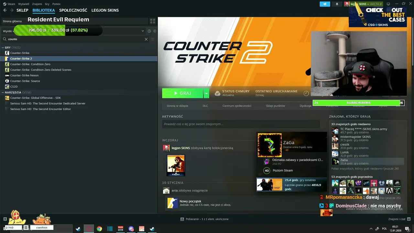Viewport: 414px width, 233px height.
Task: Go forward with the right navigation arrow
Action: [12, 10]
